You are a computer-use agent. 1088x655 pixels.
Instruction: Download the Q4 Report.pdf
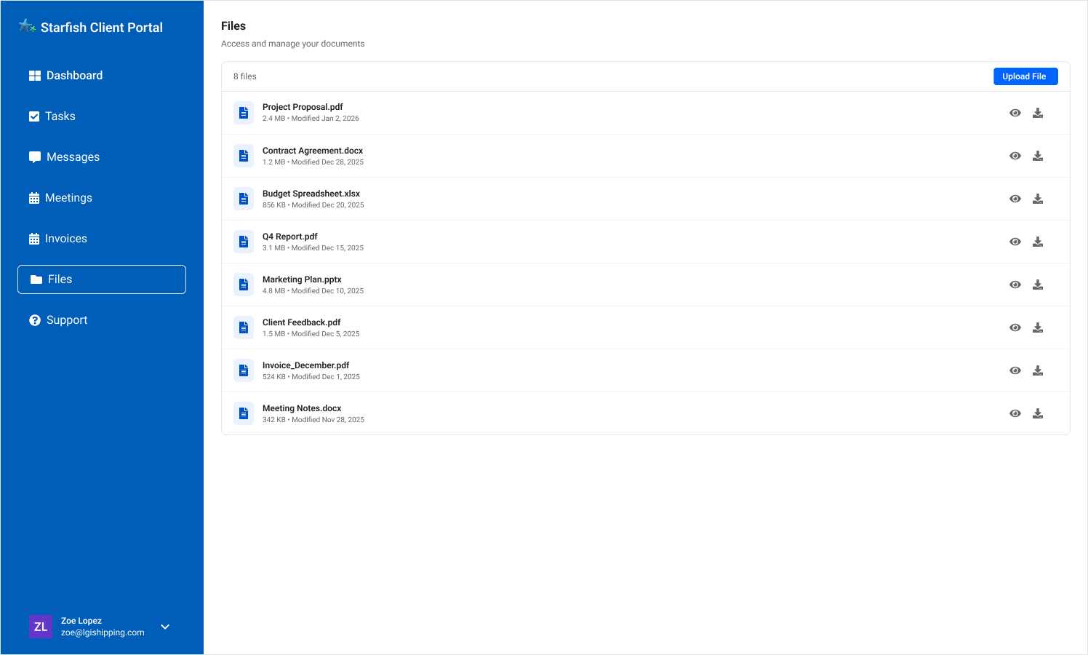pos(1038,242)
